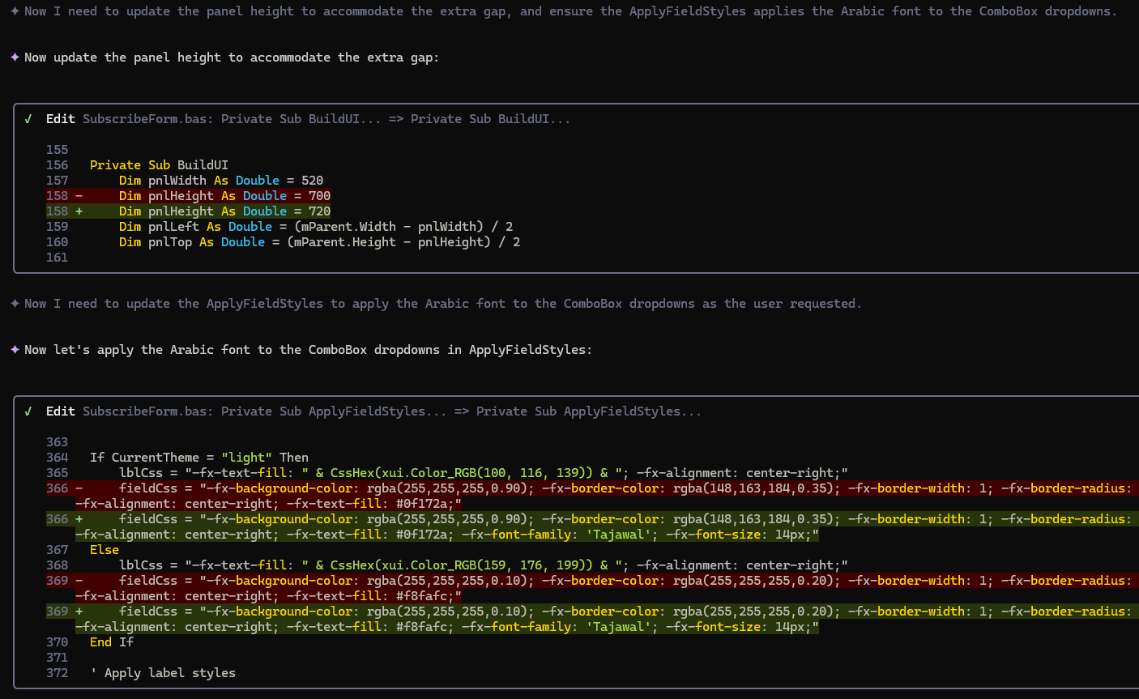
Task: Click the "Private Sub BuildUI" code line
Action: 159,165
